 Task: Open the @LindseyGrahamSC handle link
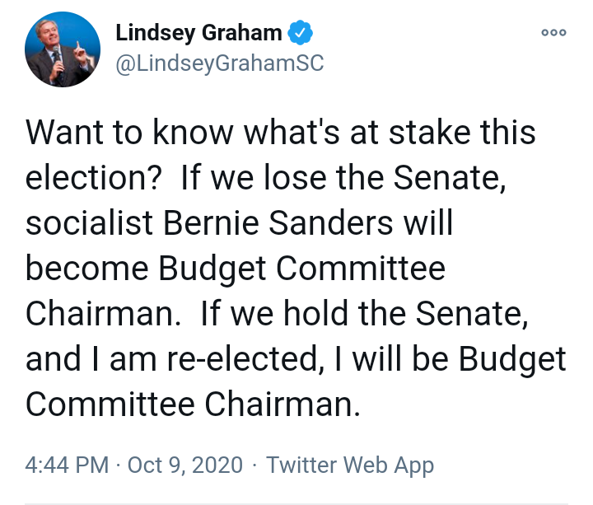pos(220,64)
